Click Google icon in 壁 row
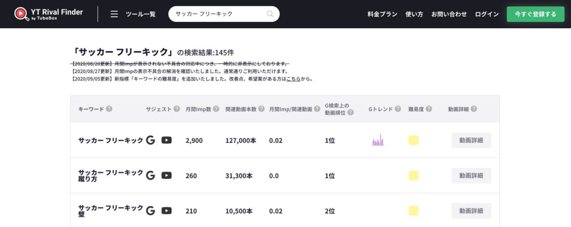The image size is (571, 227). pyautogui.click(x=151, y=211)
